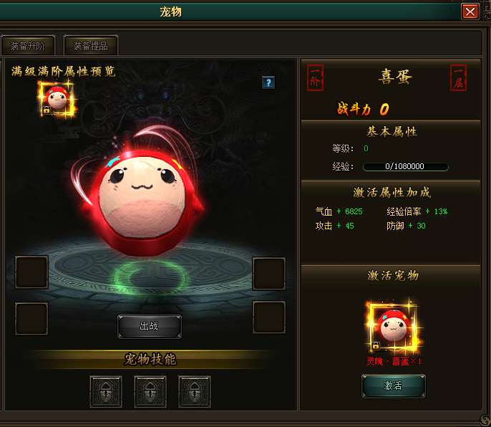Click the lower left empty equipment slot
The width and height of the screenshot is (491, 427).
point(31,319)
